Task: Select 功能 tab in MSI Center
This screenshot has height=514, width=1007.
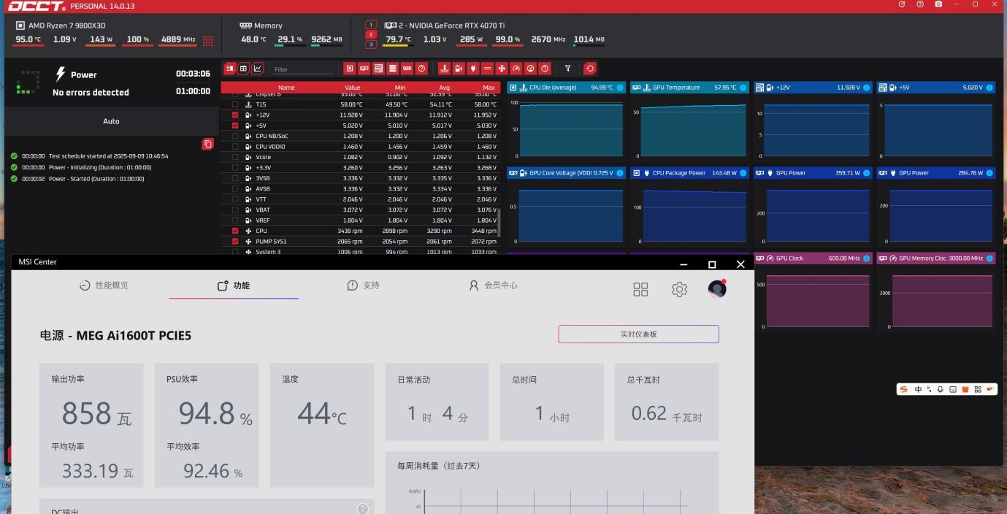Action: point(234,285)
